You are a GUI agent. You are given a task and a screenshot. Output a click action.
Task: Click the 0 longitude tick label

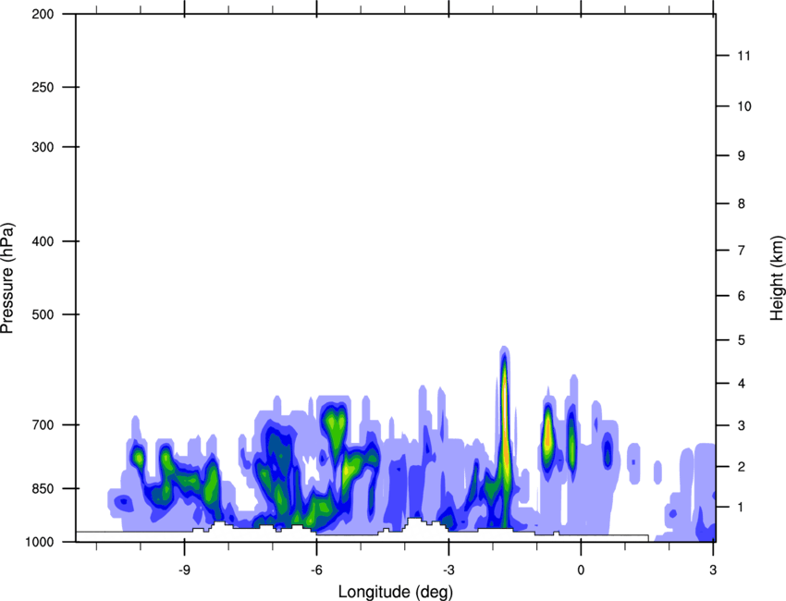coord(581,570)
